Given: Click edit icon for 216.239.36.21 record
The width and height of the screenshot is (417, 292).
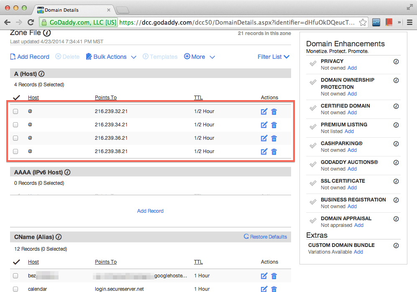Looking at the screenshot, I should pyautogui.click(x=264, y=138).
